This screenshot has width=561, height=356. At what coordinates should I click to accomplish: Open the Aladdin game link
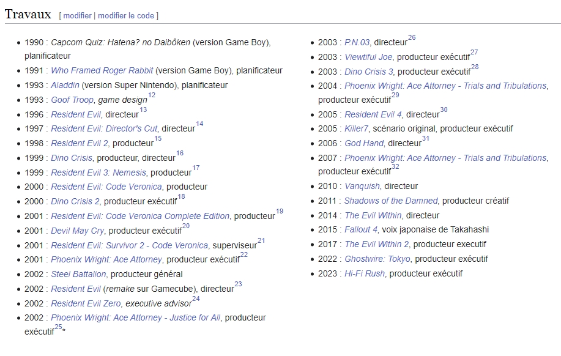(x=65, y=85)
